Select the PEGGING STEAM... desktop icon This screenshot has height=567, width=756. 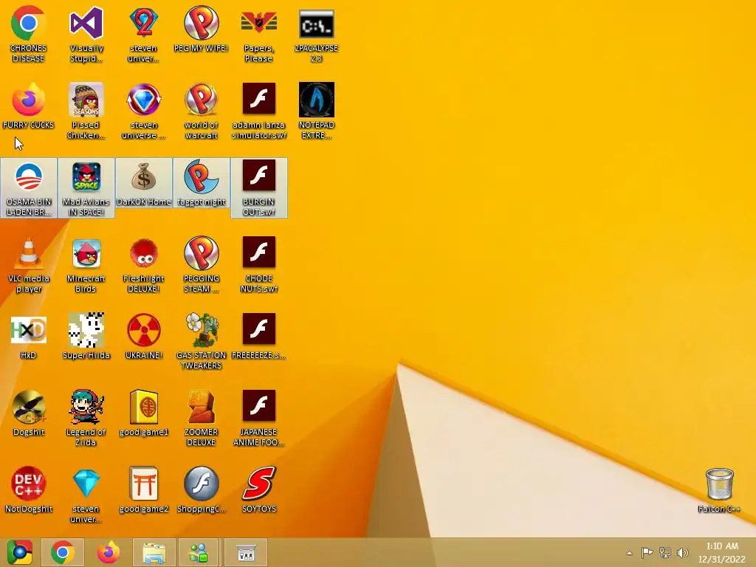[x=201, y=265]
